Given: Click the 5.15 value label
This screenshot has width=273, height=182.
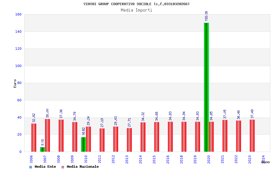Looking at the screenshot, I should (42, 142).
